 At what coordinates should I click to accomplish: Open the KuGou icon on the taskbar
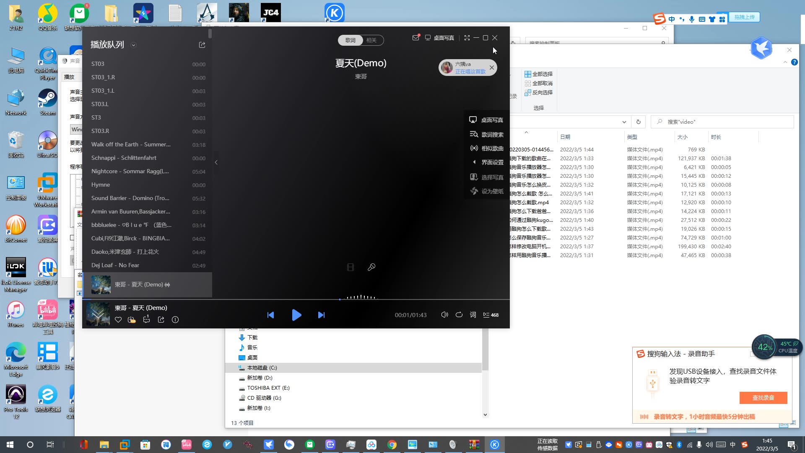(495, 445)
